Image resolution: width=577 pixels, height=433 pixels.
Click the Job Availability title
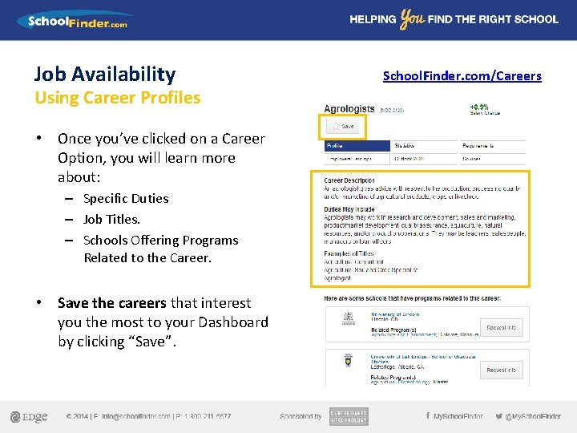click(x=105, y=74)
